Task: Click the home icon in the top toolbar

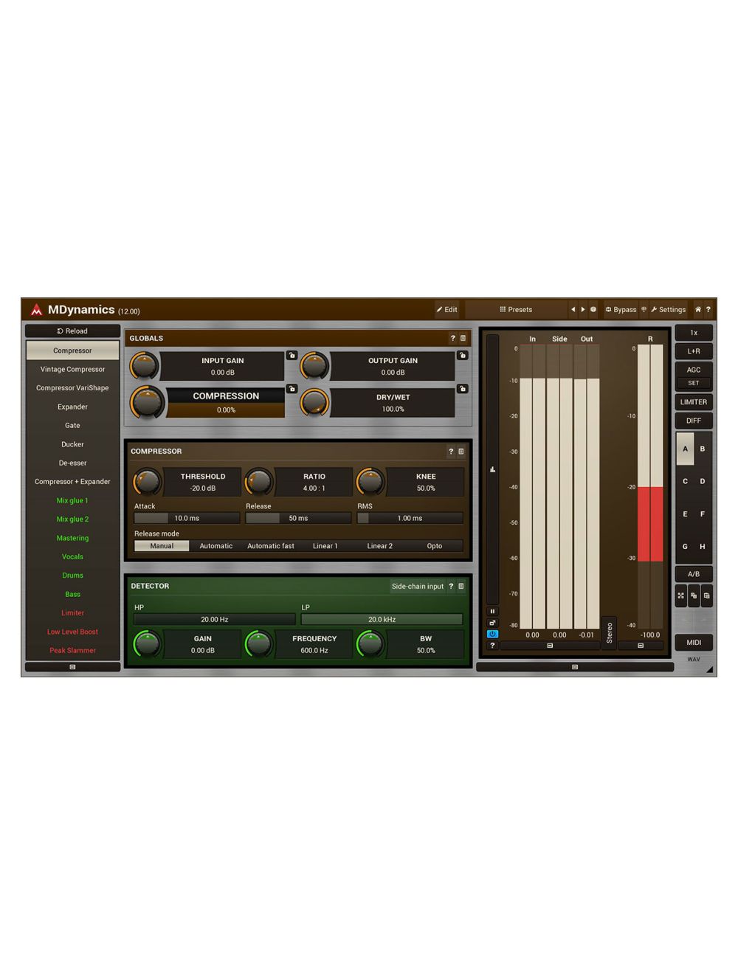Action: click(x=697, y=309)
